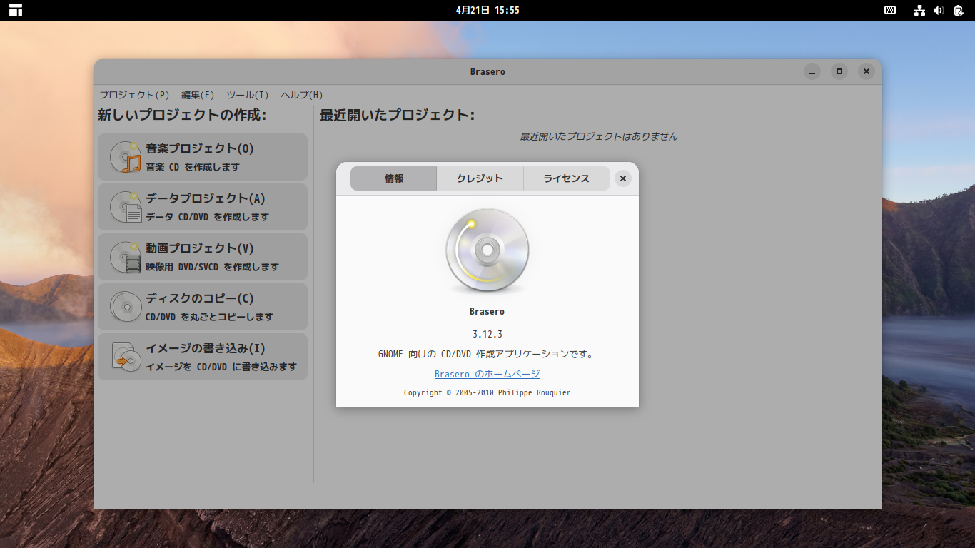Click the text 最近開いたプロジェクトはありません
The height and width of the screenshot is (548, 975).
click(x=599, y=136)
